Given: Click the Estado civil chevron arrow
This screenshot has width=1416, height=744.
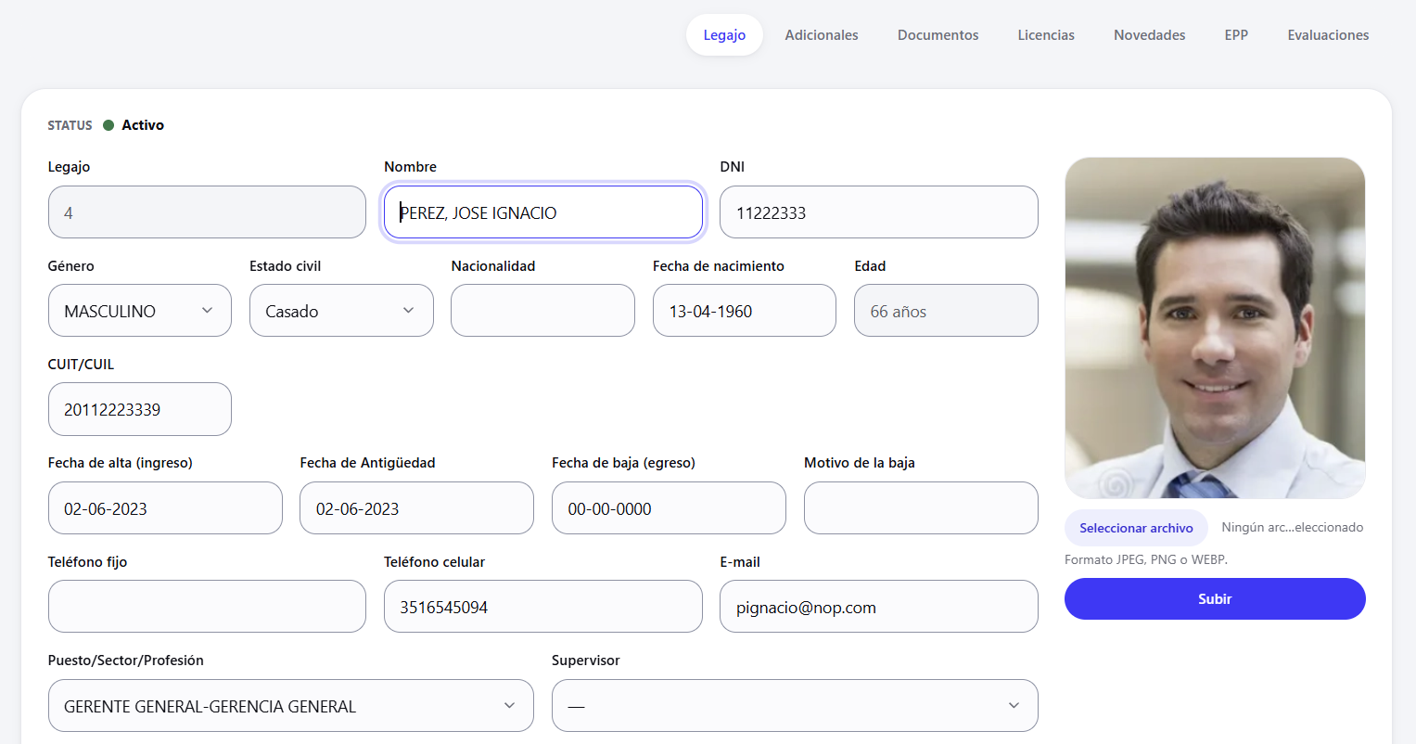Looking at the screenshot, I should 409,311.
